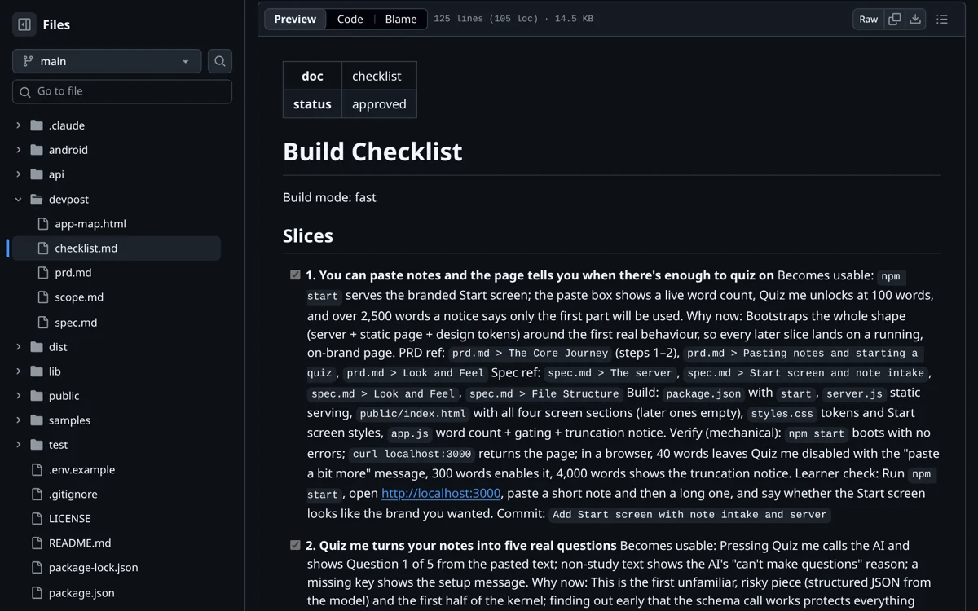Click the lib folder icon
The width and height of the screenshot is (978, 611).
click(x=37, y=371)
